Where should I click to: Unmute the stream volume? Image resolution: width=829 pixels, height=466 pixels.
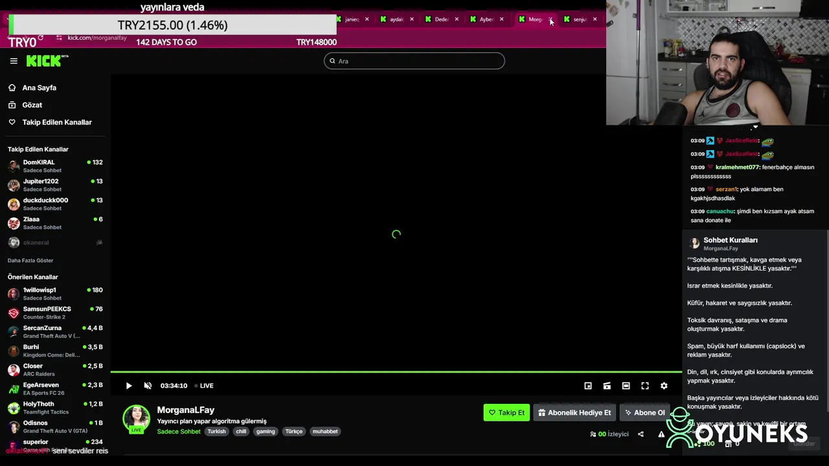click(148, 386)
